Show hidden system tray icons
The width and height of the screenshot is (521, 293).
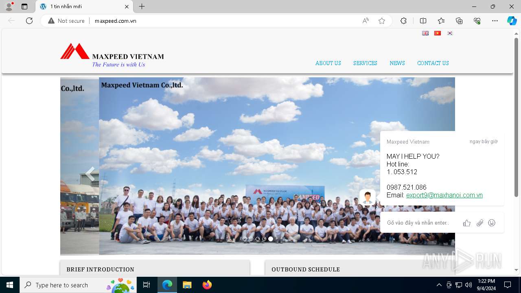click(439, 285)
